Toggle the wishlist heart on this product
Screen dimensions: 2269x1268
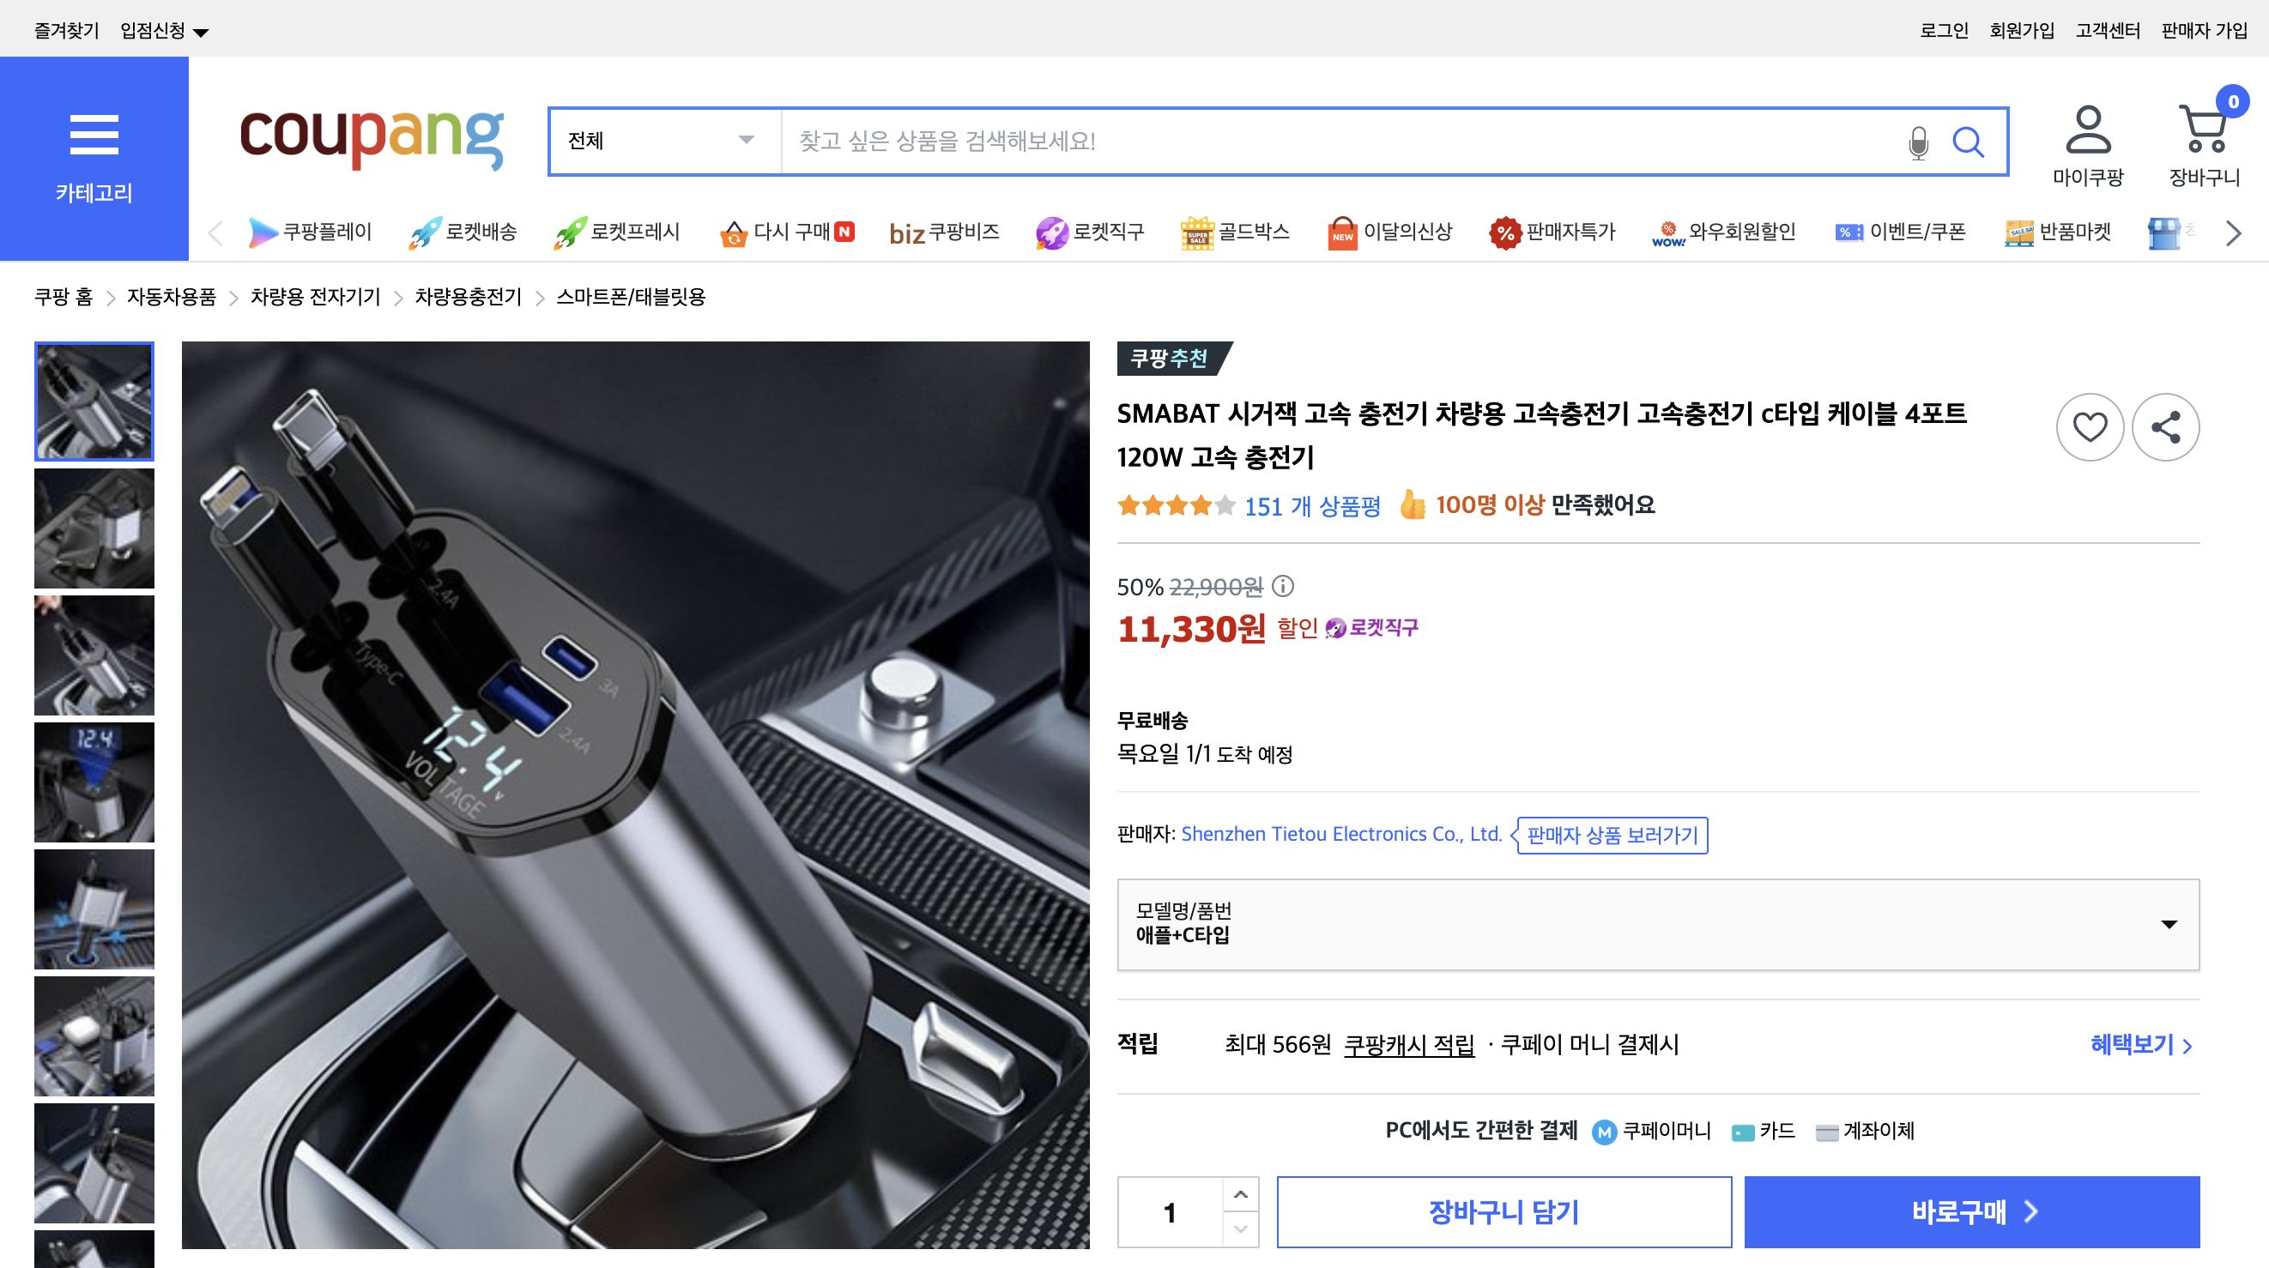tap(2089, 427)
